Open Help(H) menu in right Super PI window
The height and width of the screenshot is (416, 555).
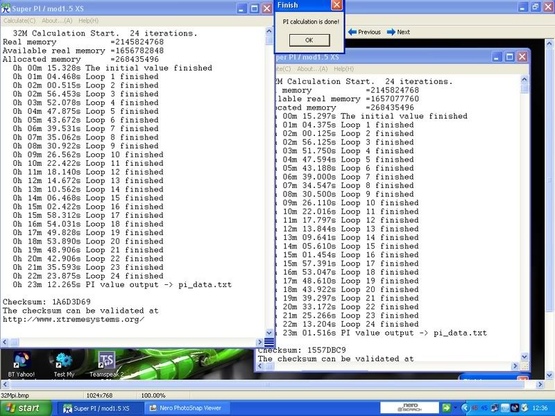click(x=343, y=69)
